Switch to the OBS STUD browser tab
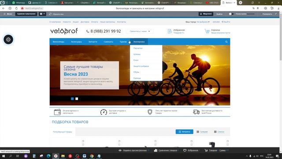Image resolution: width=282 pixels, height=159 pixels. (x=212, y=3)
